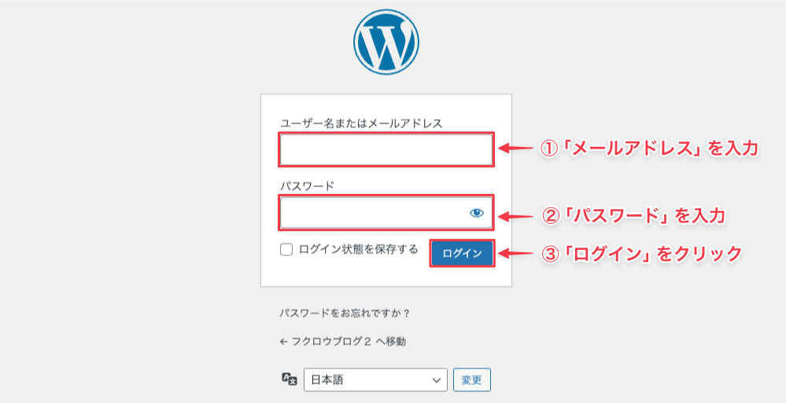Click the chevron arrow of language selector
Image resolution: width=786 pixels, height=403 pixels.
436,380
